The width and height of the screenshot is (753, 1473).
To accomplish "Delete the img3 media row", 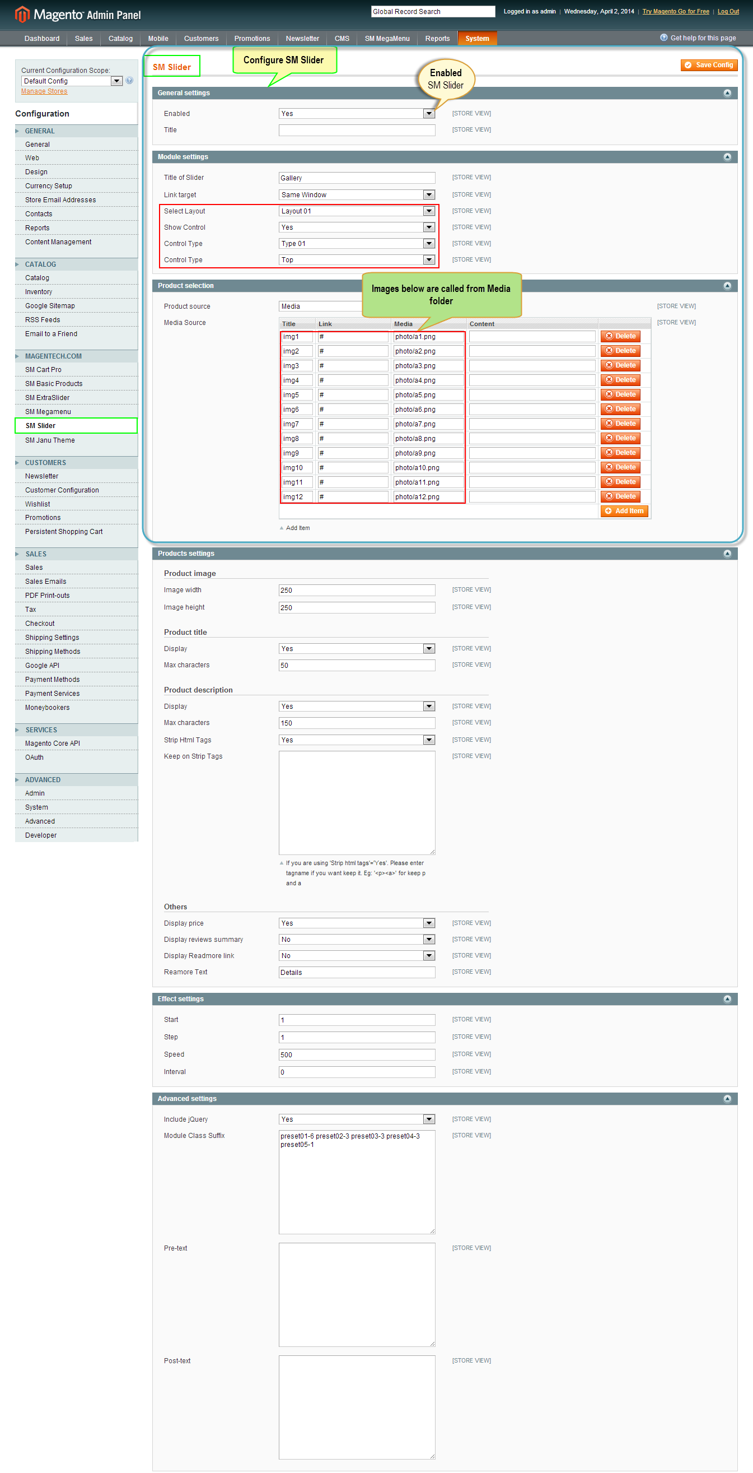I will [x=620, y=365].
